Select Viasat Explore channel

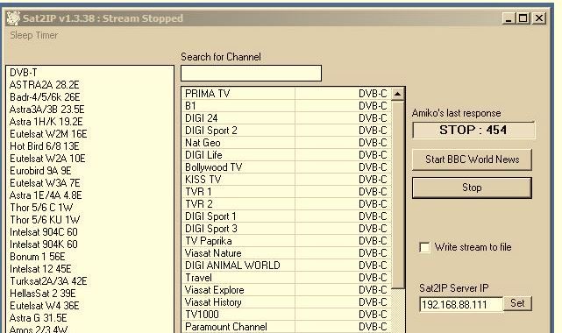pyautogui.click(x=287, y=290)
